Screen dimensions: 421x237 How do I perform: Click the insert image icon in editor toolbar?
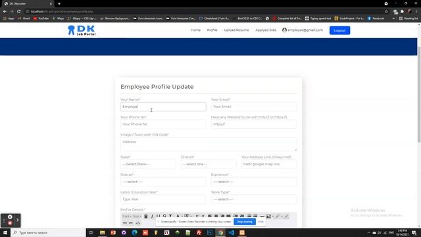268,217
